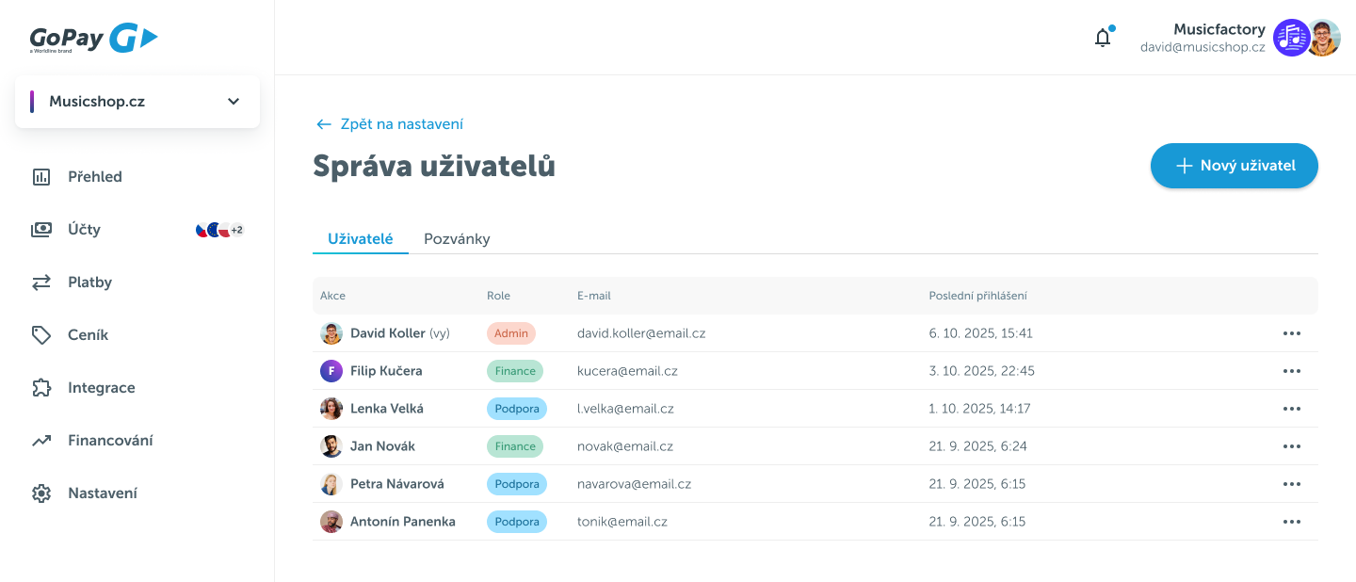Go to Účty in the sidebar

point(84,230)
